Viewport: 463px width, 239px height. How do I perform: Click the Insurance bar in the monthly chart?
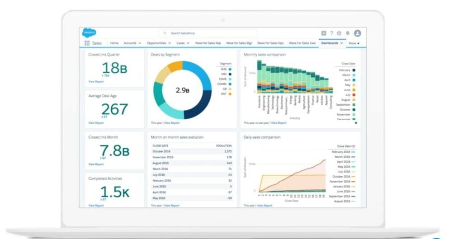(259, 77)
